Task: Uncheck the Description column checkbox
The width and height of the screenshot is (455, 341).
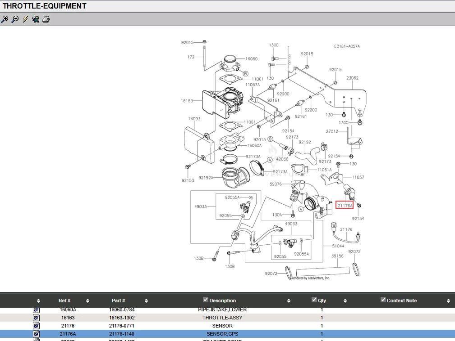Action: [206, 300]
